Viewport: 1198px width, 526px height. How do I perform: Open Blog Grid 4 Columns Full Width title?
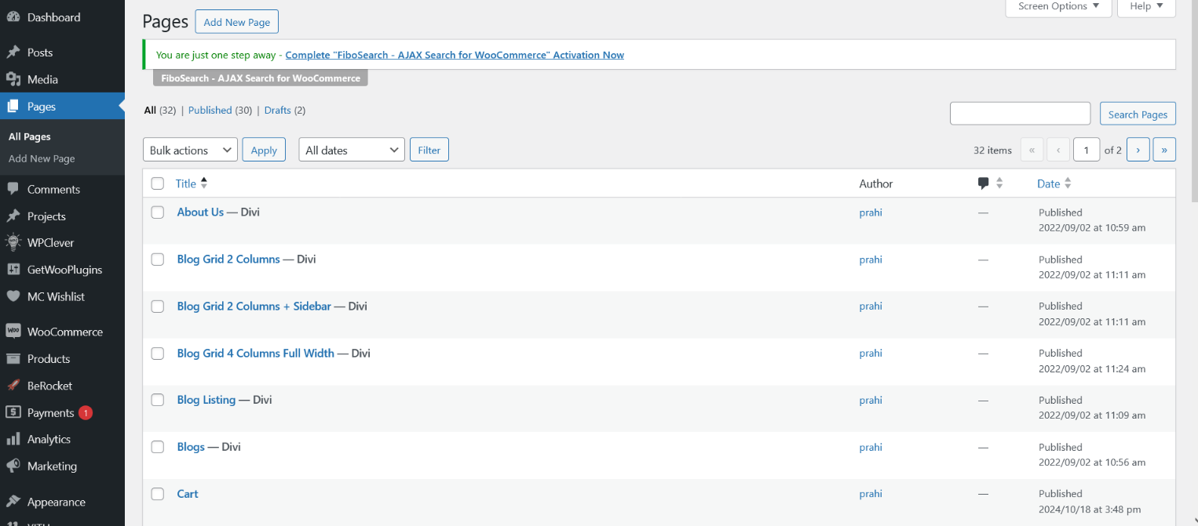coord(256,354)
